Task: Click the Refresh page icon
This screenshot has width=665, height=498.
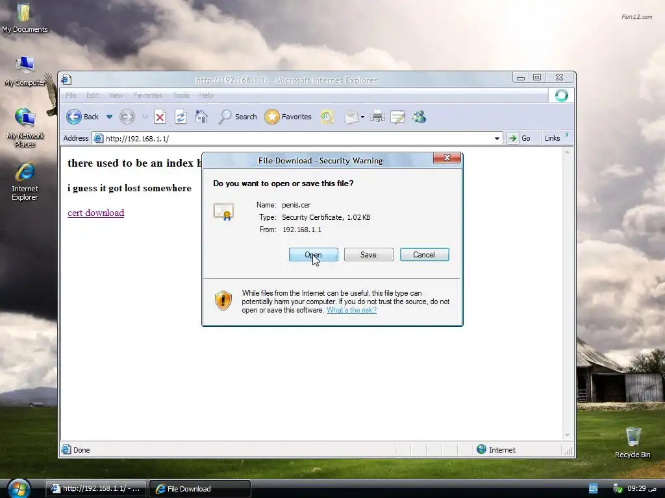Action: coord(181,117)
